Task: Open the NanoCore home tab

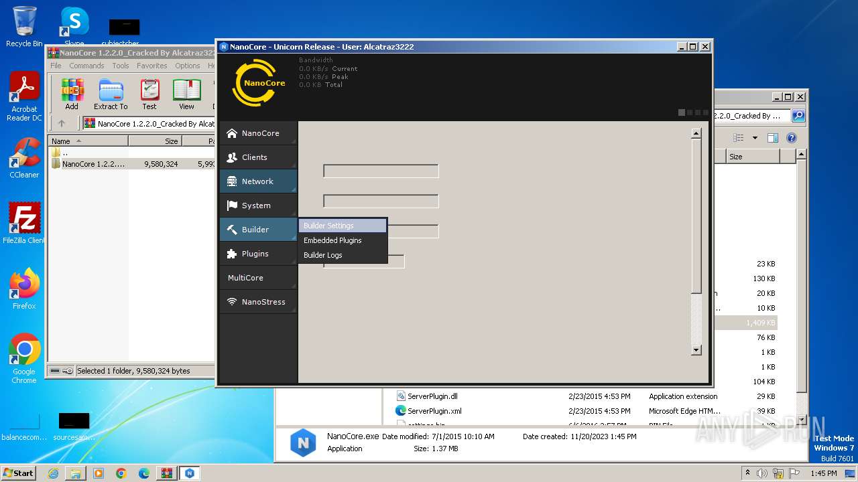Action: pyautogui.click(x=258, y=133)
